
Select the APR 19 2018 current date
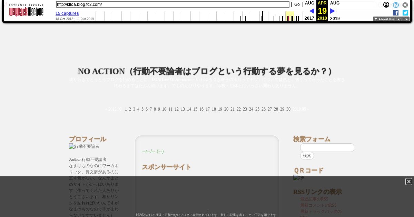pyautogui.click(x=322, y=11)
